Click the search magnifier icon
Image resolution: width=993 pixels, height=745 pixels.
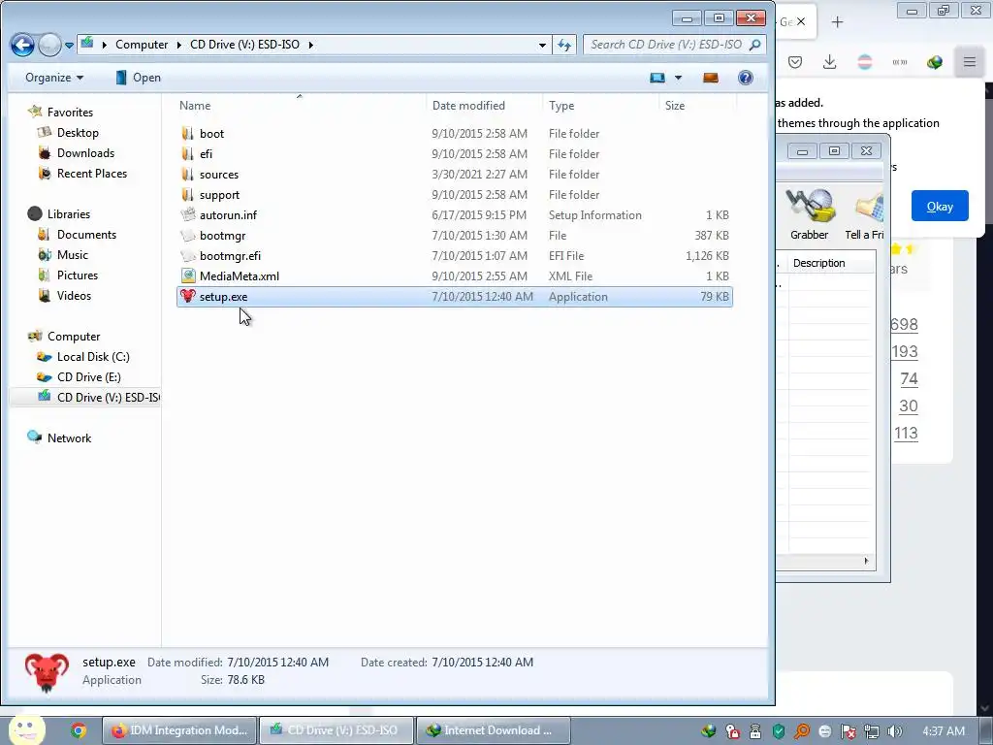tap(754, 45)
